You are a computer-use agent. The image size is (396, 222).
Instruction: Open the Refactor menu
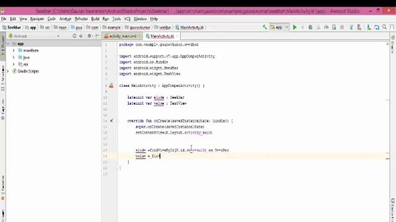[x=81, y=19]
